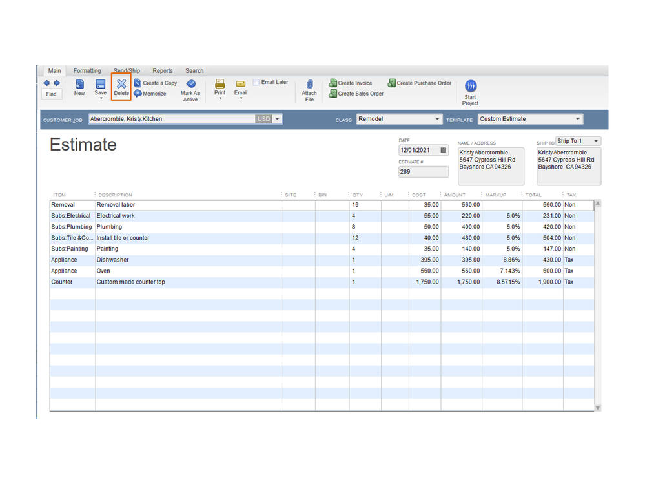
Task: Open the Reports tab
Action: click(x=163, y=71)
